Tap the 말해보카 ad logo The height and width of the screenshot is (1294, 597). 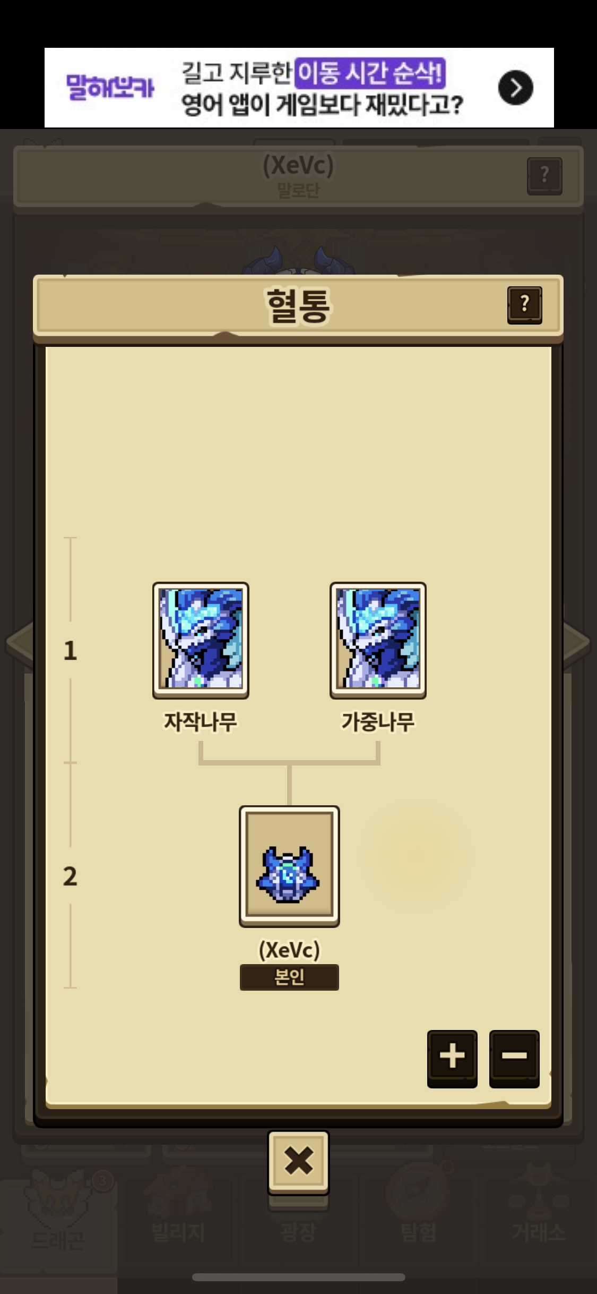(x=110, y=87)
